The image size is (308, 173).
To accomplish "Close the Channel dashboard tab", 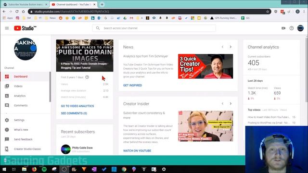I will pyautogui.click(x=94, y=4).
